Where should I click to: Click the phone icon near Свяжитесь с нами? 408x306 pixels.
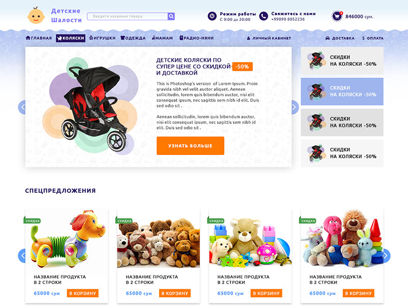(x=264, y=16)
